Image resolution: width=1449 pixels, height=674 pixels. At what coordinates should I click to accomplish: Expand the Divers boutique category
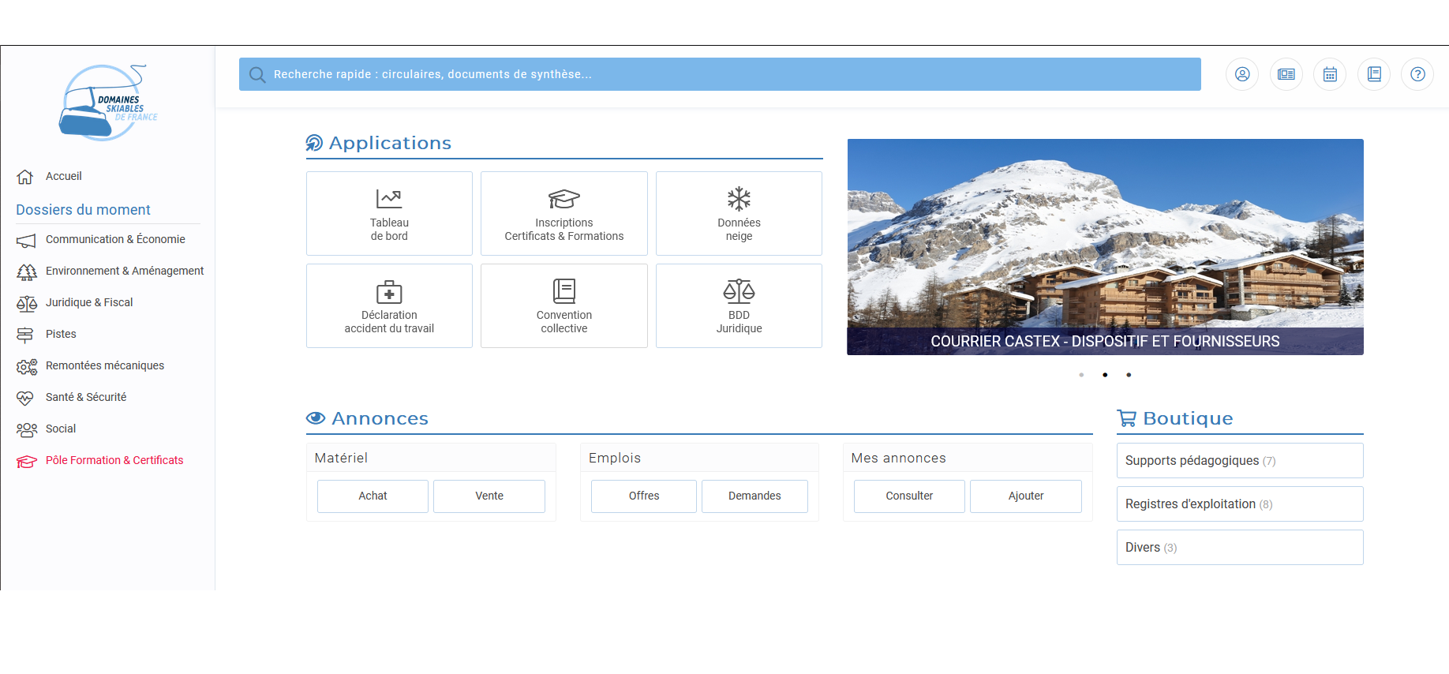click(1239, 547)
